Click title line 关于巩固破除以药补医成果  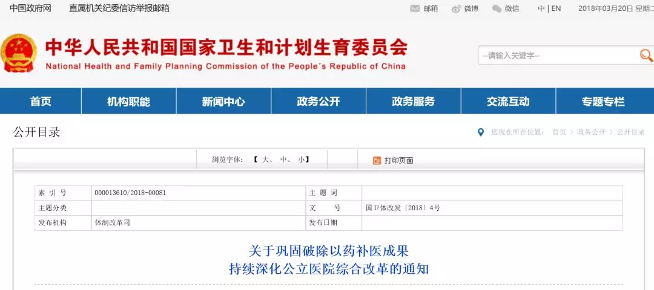coord(329,251)
